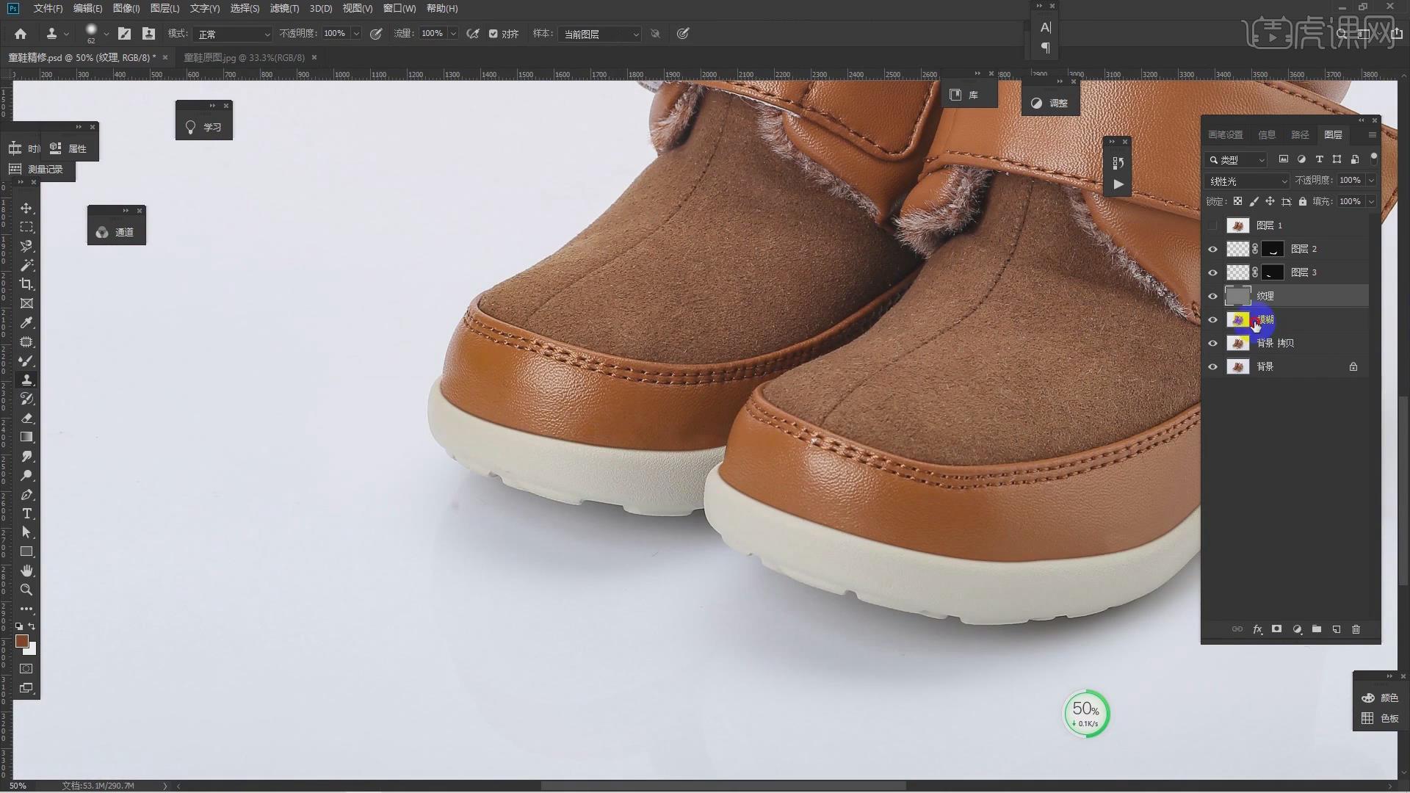Click the Home icon in options bar

click(21, 34)
